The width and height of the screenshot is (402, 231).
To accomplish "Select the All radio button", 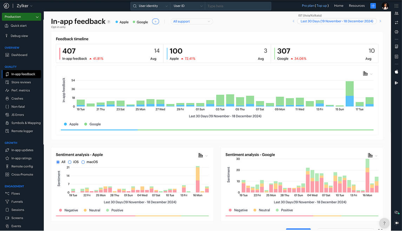I will [x=58, y=162].
